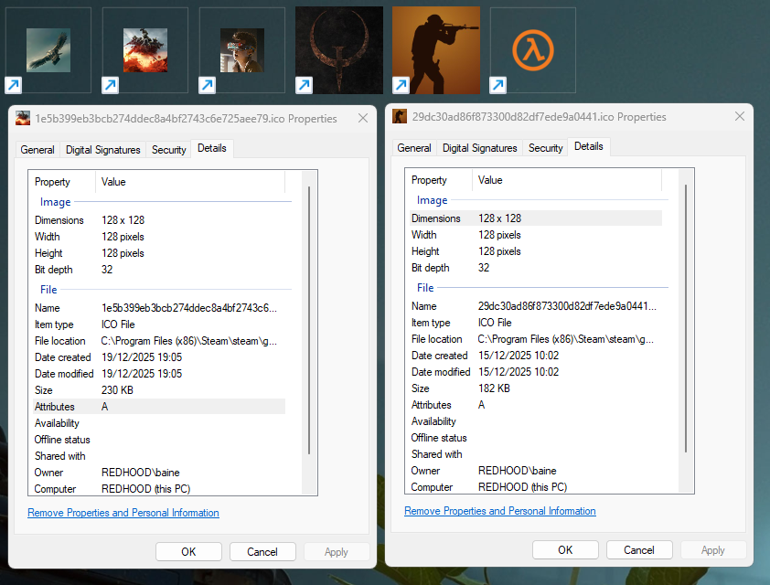Open the Quake desktop shortcut

tap(338, 50)
